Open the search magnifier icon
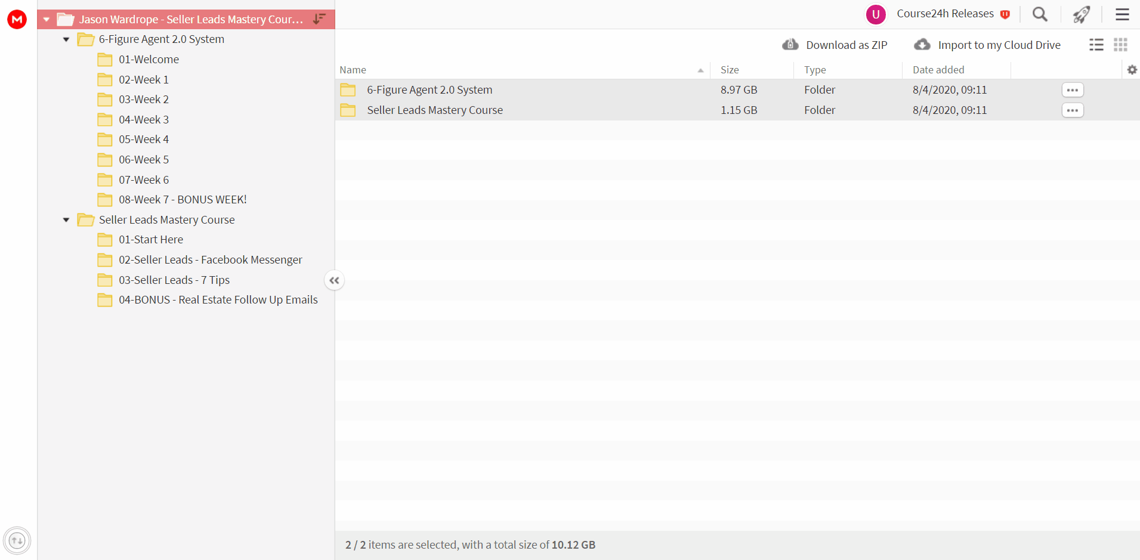 point(1040,14)
